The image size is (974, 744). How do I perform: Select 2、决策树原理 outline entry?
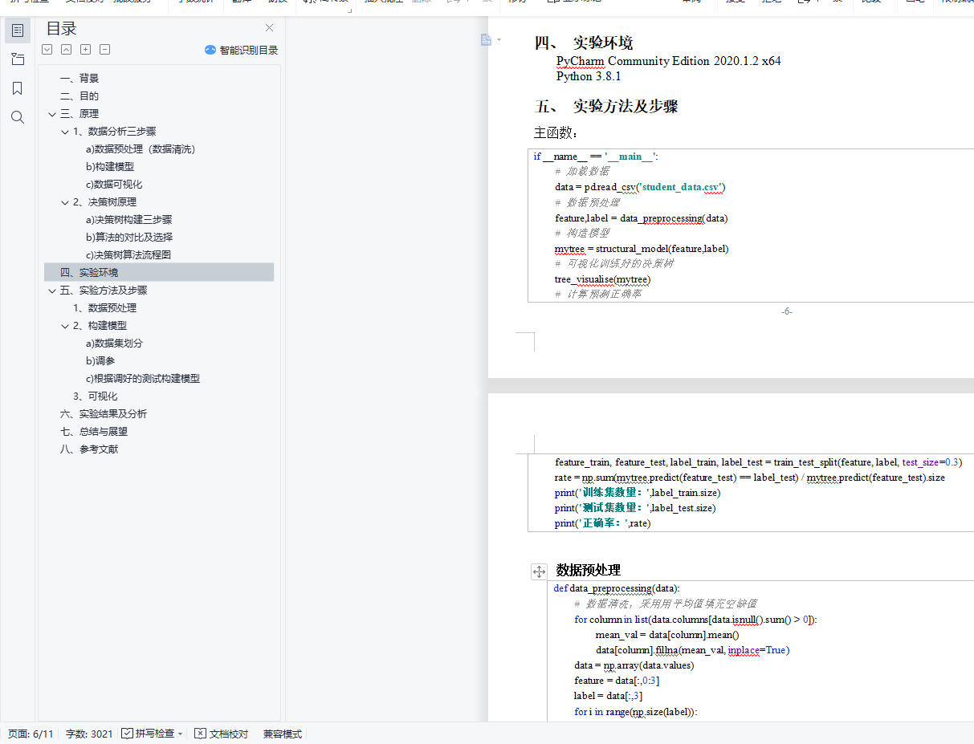[104, 202]
